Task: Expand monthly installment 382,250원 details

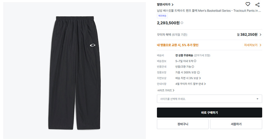Action: click(x=260, y=34)
